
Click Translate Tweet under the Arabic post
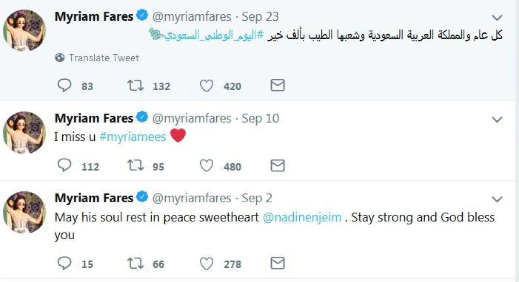(103, 58)
